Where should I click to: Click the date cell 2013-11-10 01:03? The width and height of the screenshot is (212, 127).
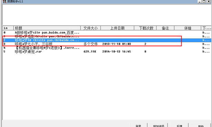117,44
